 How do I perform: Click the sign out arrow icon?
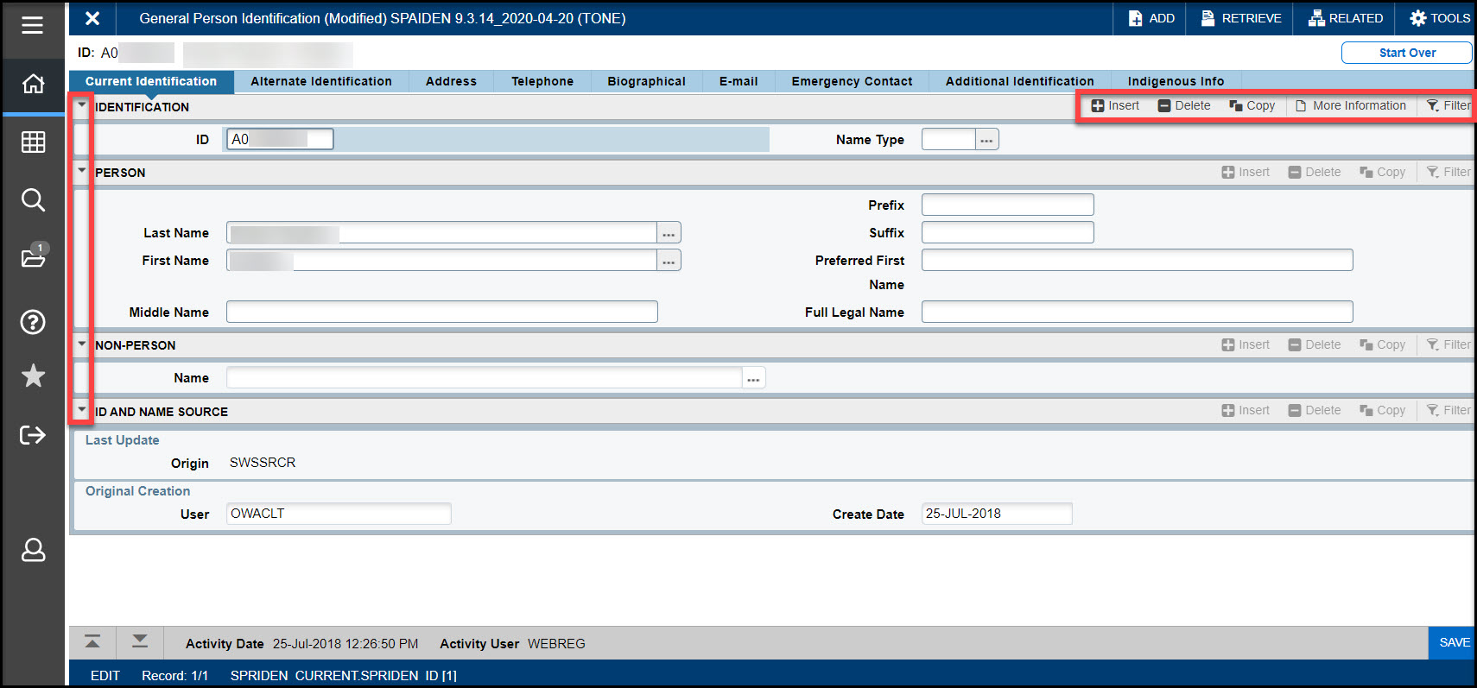(x=33, y=434)
